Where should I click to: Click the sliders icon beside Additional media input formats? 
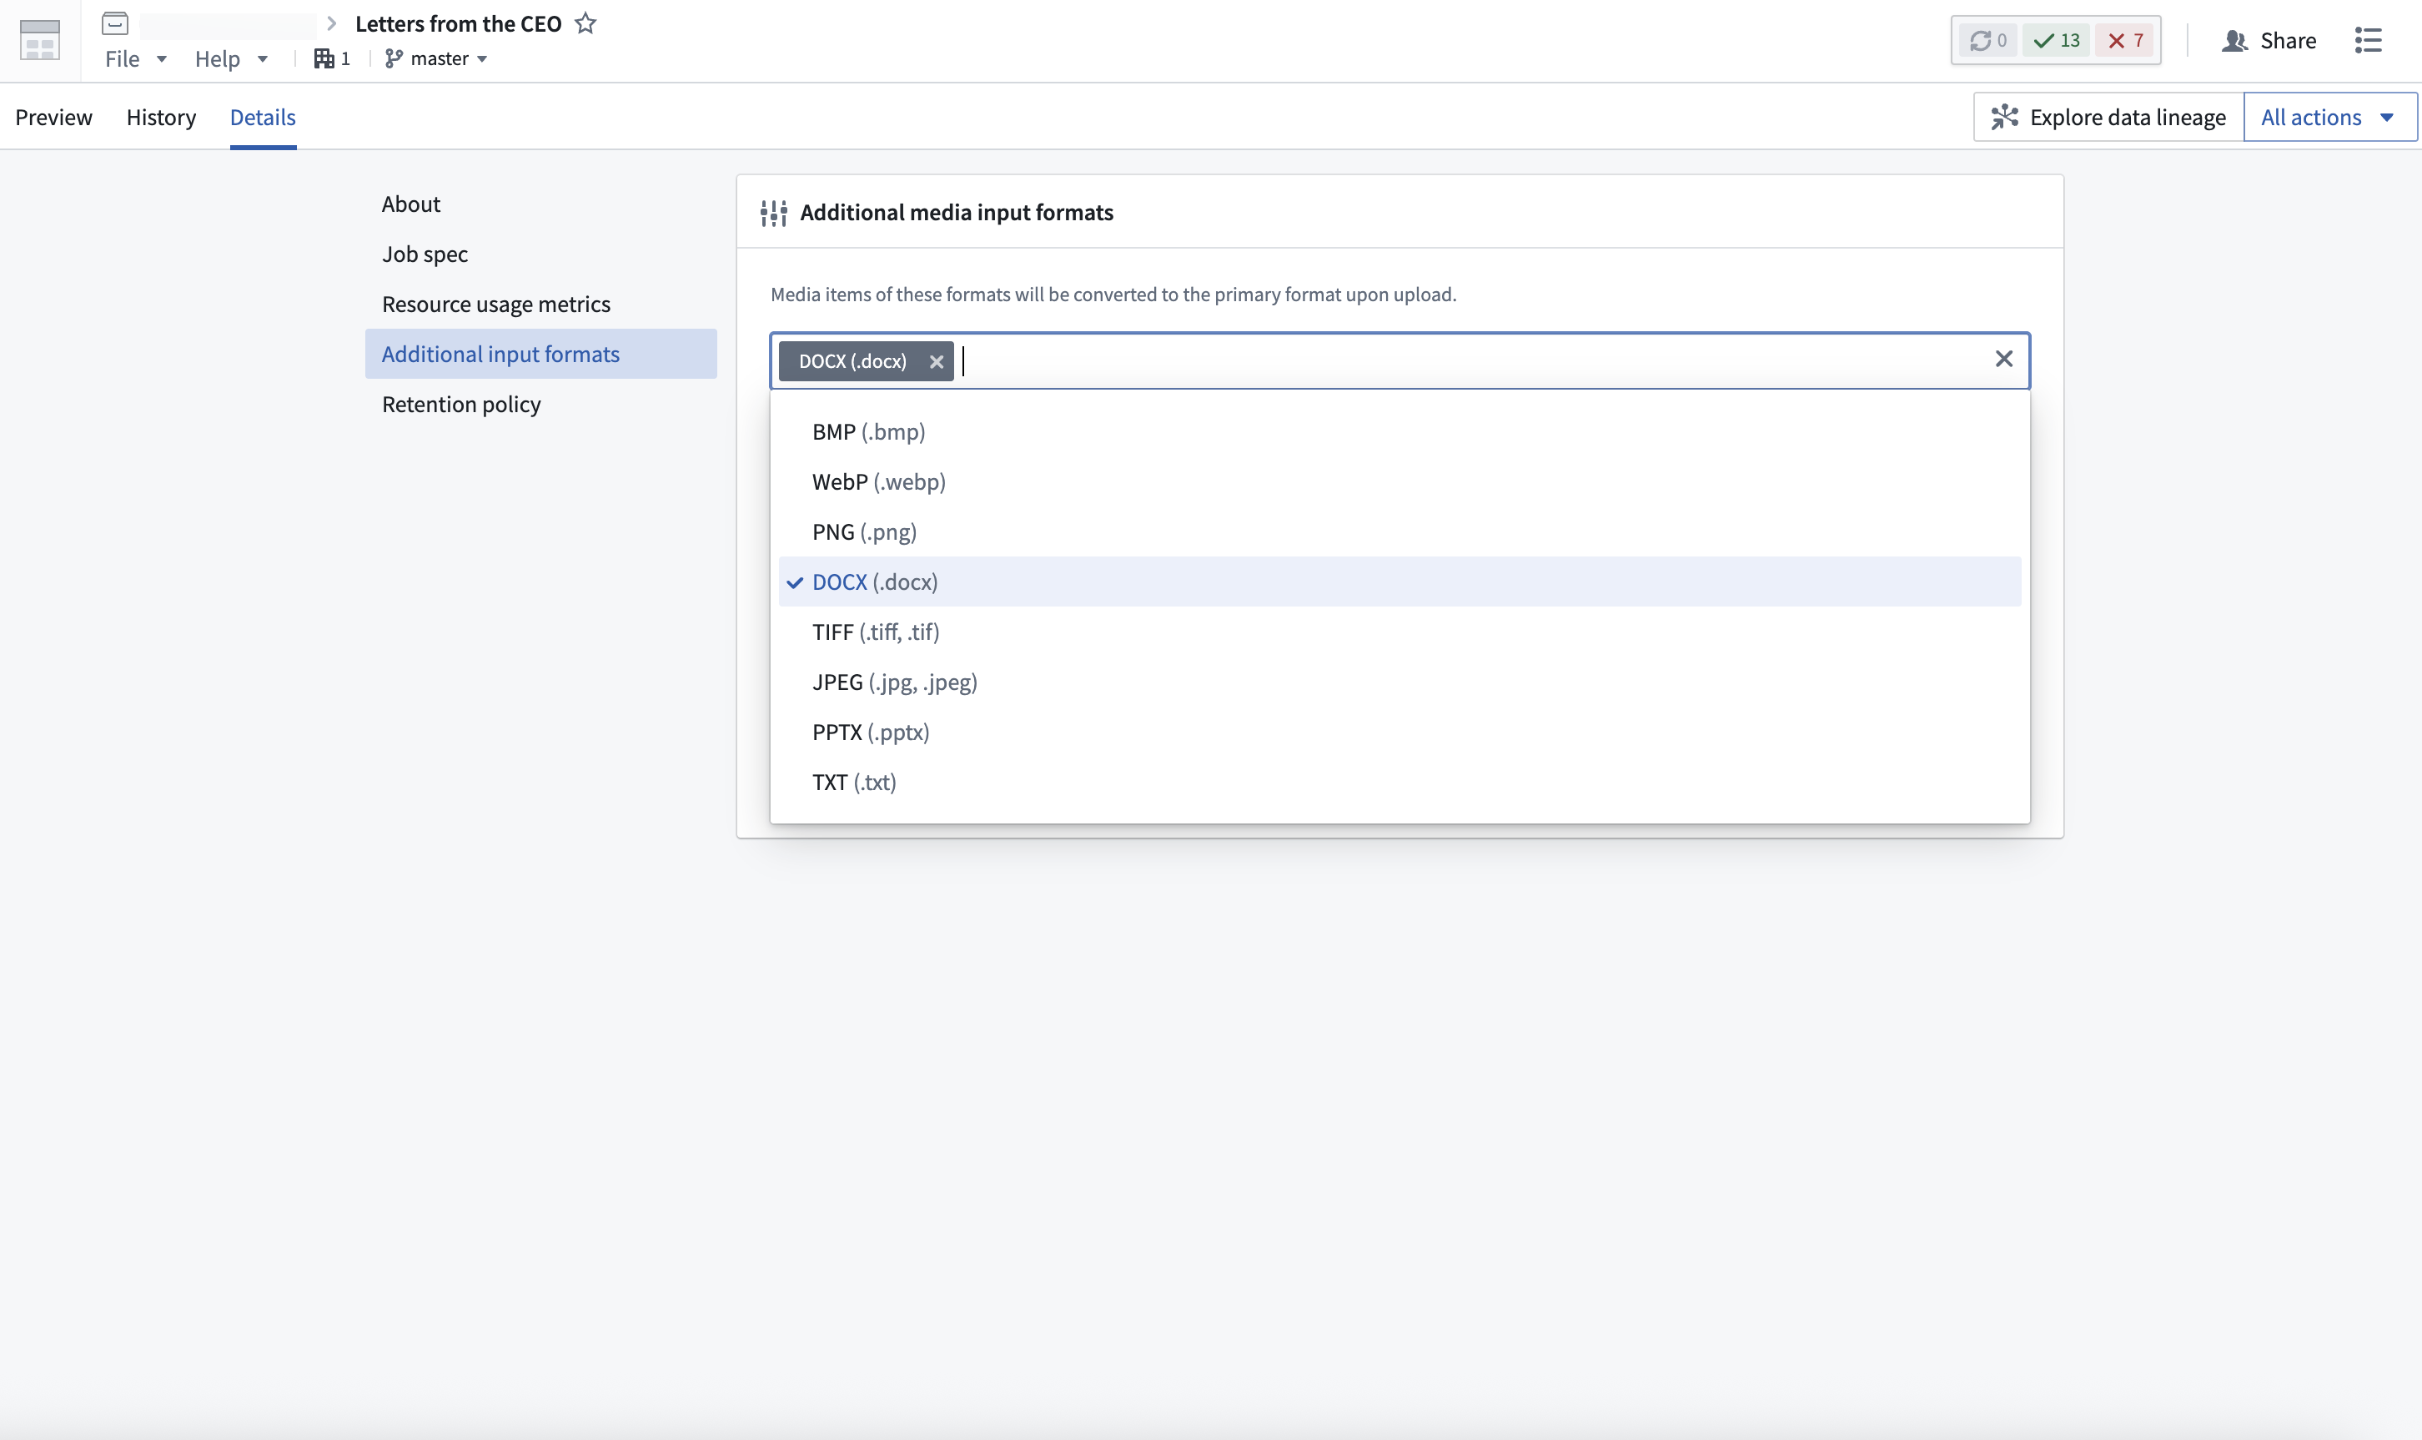[773, 213]
